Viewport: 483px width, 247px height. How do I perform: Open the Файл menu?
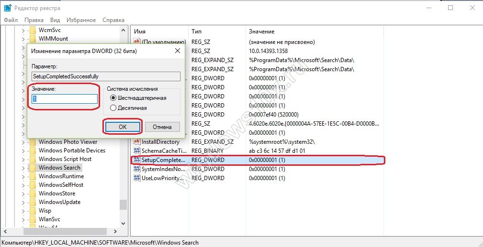[11, 20]
